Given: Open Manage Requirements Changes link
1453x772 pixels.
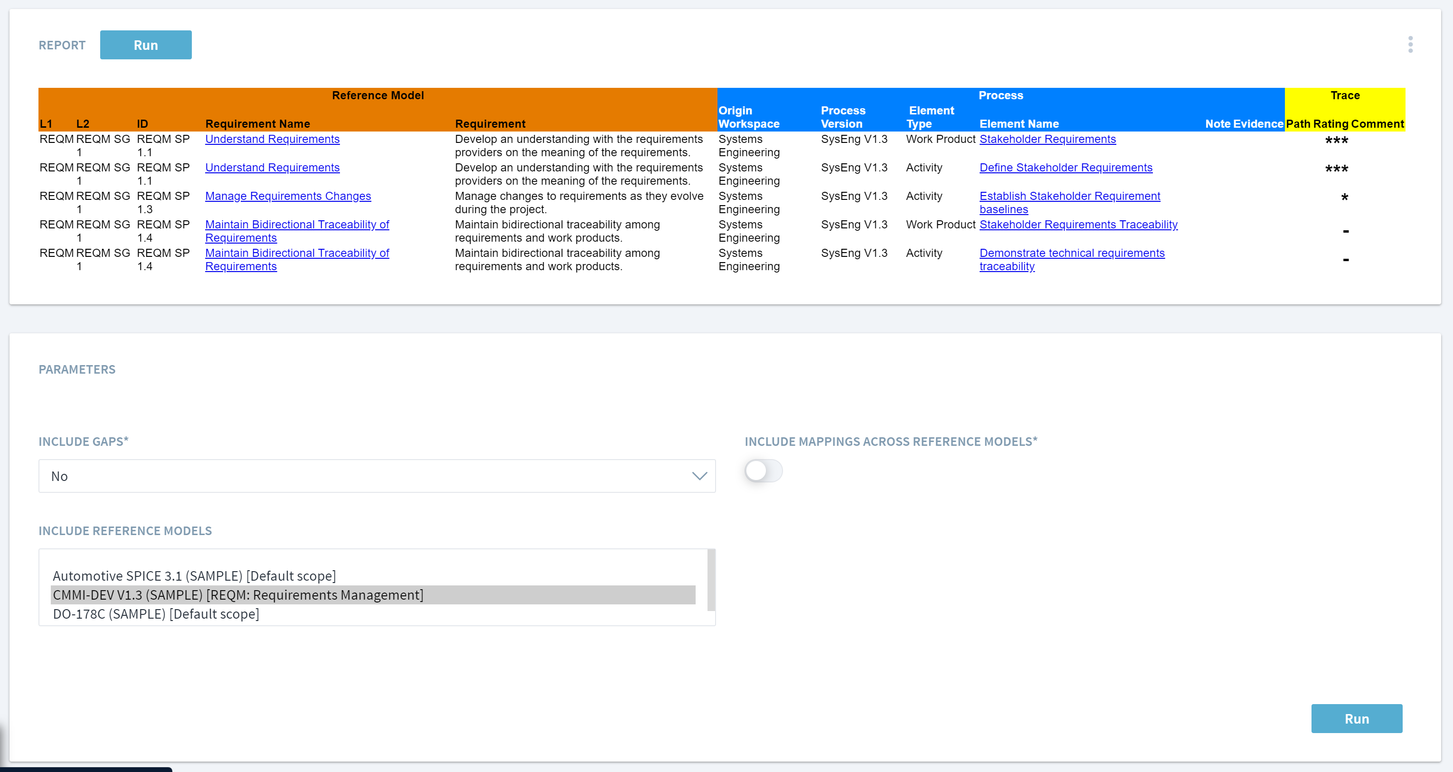Looking at the screenshot, I should tap(288, 196).
